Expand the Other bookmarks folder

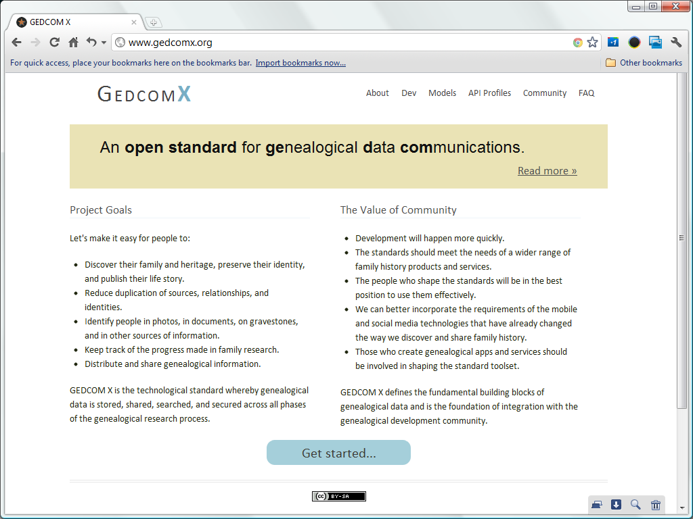[644, 61]
